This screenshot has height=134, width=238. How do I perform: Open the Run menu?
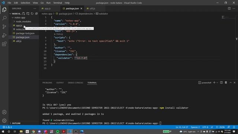tap(48, 3)
